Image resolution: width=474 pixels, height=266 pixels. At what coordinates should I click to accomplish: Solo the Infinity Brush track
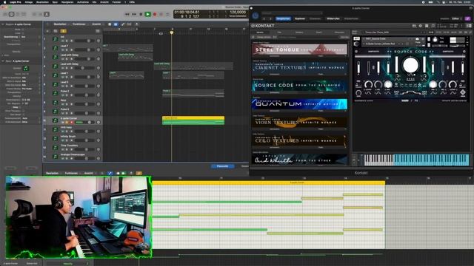coord(67,140)
